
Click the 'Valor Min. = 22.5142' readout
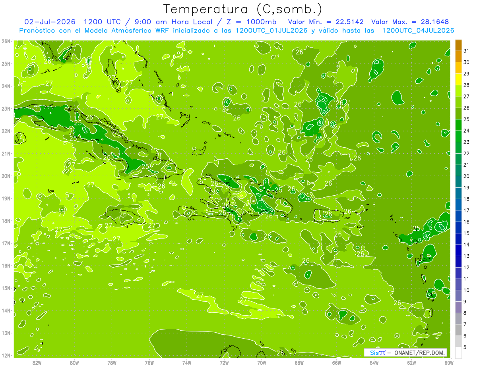pyautogui.click(x=326, y=22)
